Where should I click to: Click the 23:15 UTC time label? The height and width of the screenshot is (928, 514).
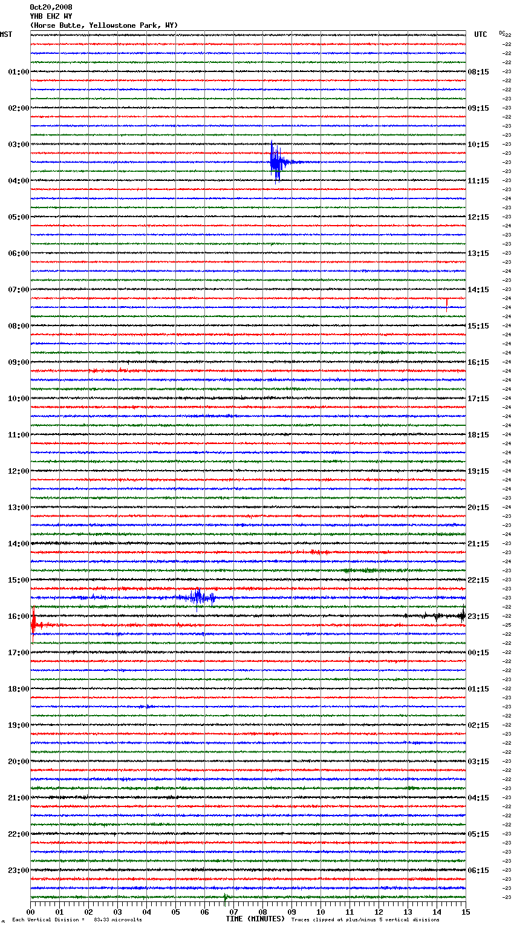point(478,616)
